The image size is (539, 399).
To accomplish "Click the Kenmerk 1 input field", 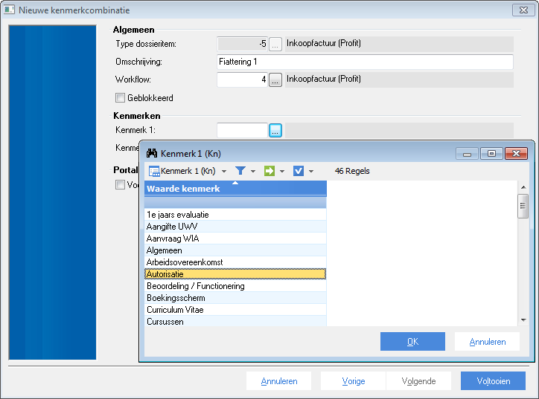I will [243, 130].
